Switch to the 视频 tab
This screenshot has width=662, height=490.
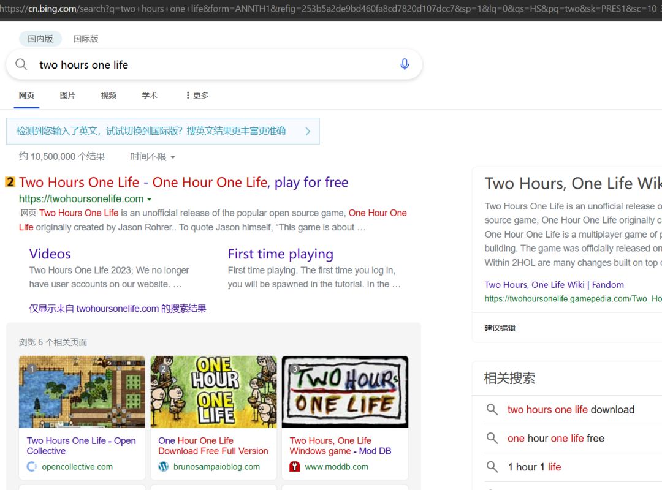tap(108, 96)
